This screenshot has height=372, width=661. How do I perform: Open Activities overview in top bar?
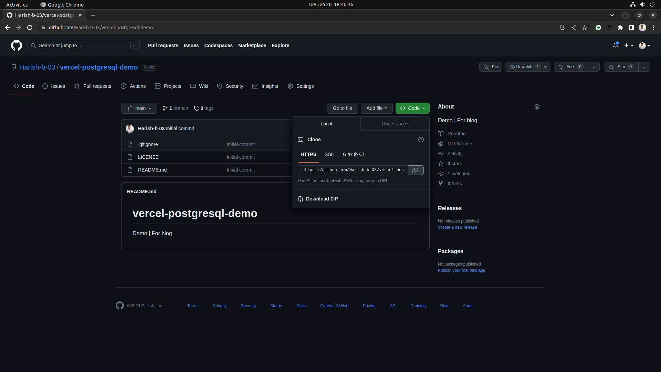click(17, 4)
